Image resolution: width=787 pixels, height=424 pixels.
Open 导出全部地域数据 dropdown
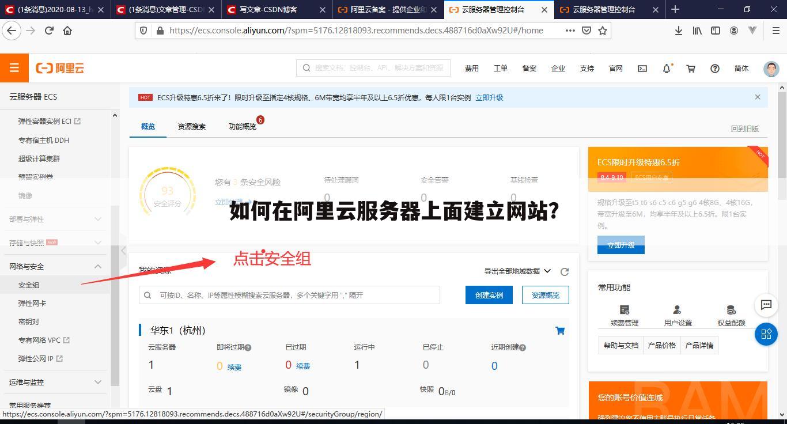(x=517, y=271)
